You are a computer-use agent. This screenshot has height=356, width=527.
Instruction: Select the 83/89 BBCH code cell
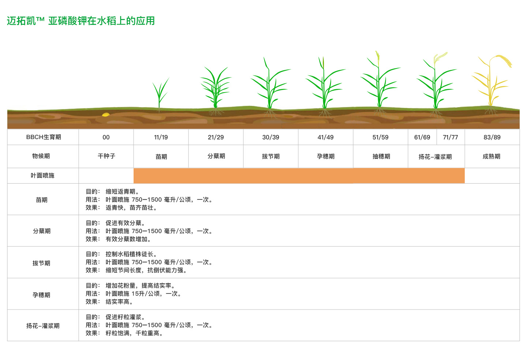(x=492, y=137)
